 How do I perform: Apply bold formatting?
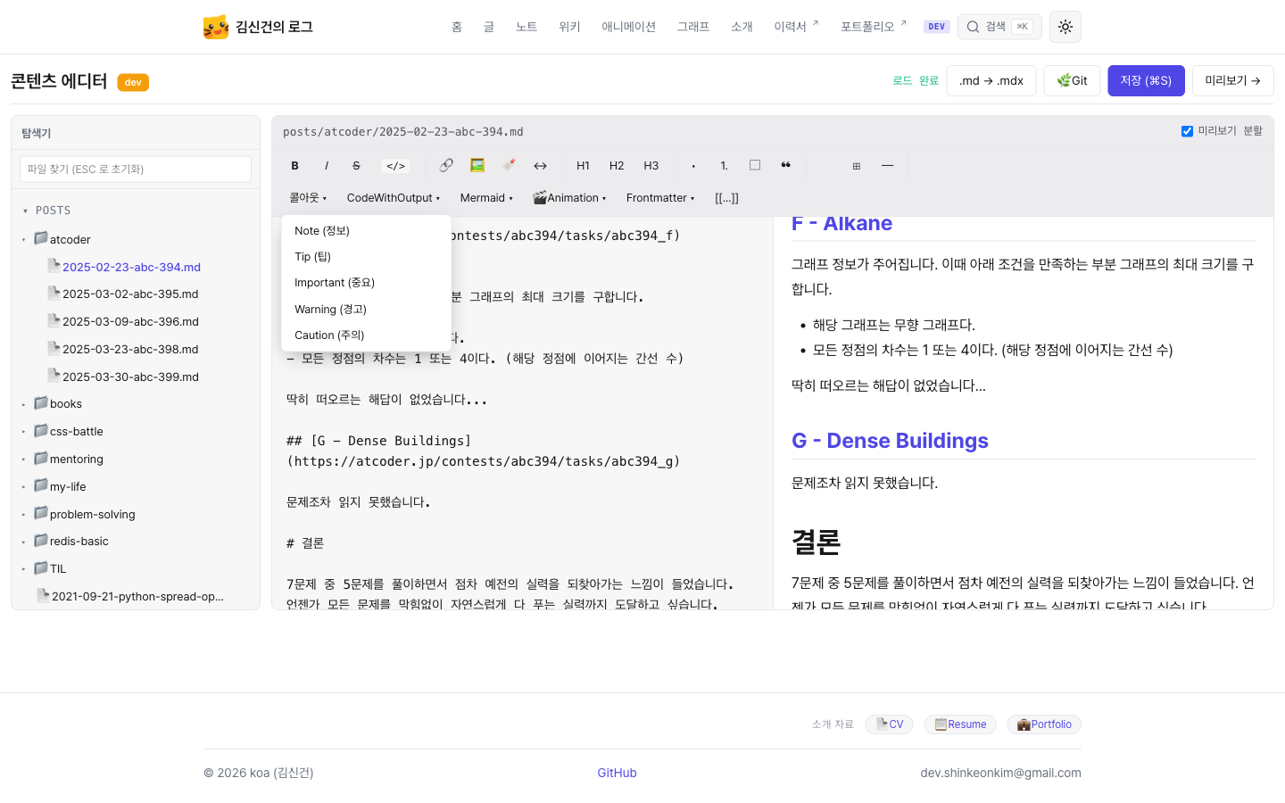[x=294, y=166]
